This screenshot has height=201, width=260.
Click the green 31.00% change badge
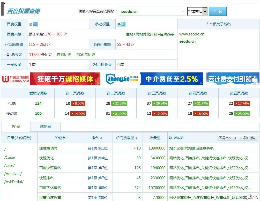[119, 114]
